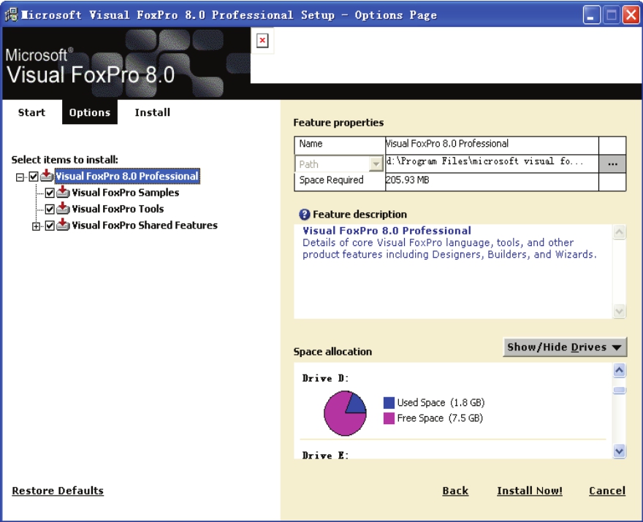Click the Name value Visual FoxPro 8.0 Professional
Image resolution: width=643 pixels, height=522 pixels.
(447, 143)
